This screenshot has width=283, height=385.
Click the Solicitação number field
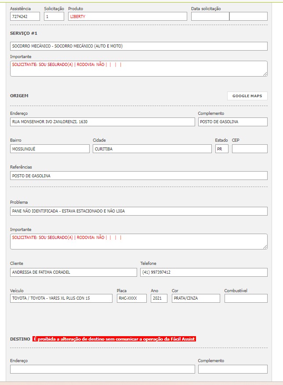pyautogui.click(x=54, y=16)
